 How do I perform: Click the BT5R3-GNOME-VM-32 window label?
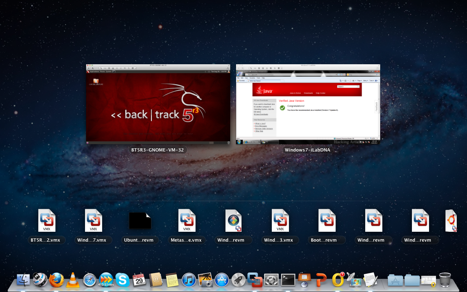[158, 150]
